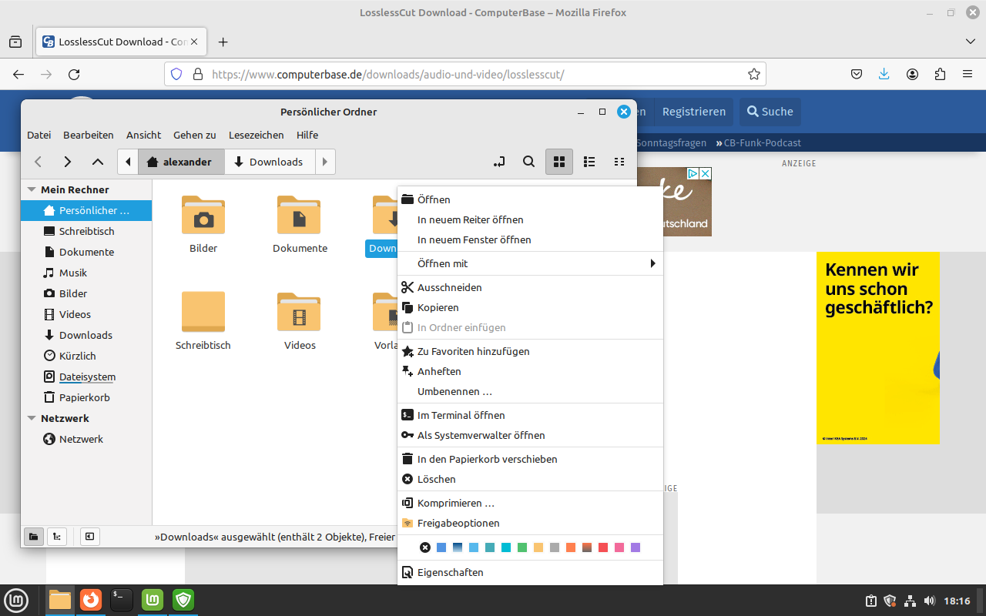The image size is (986, 616).
Task: Open Firefox extensions puzzle icon
Action: 940,75
